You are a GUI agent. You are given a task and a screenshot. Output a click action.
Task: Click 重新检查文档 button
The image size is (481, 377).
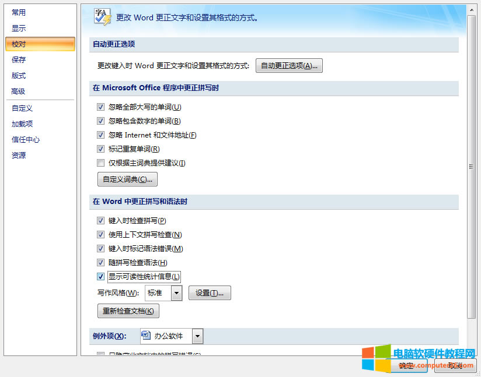click(128, 311)
